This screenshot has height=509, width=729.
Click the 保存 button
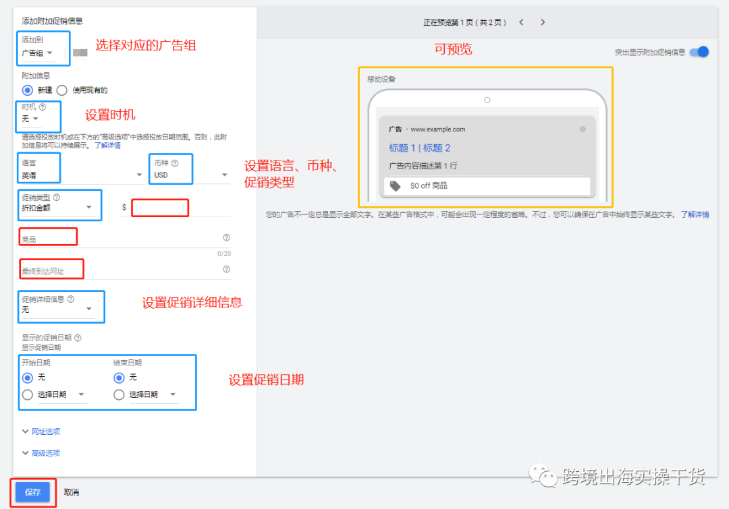tap(32, 492)
